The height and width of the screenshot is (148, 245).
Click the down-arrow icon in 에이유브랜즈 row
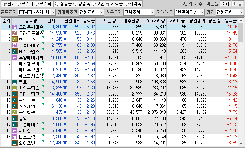pyautogui.click(x=65, y=70)
